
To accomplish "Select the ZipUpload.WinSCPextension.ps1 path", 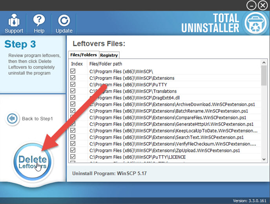I will pyautogui.click(x=164, y=150).
